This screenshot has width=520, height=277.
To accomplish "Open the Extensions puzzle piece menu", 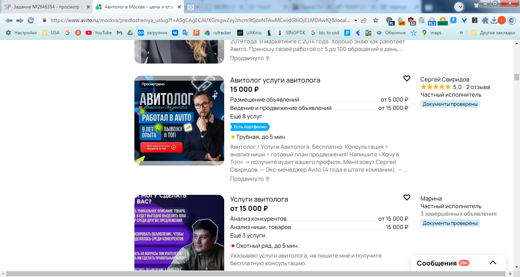I will tap(485, 20).
